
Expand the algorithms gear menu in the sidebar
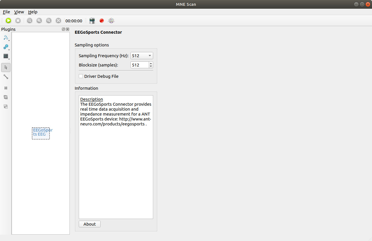pyautogui.click(x=6, y=47)
